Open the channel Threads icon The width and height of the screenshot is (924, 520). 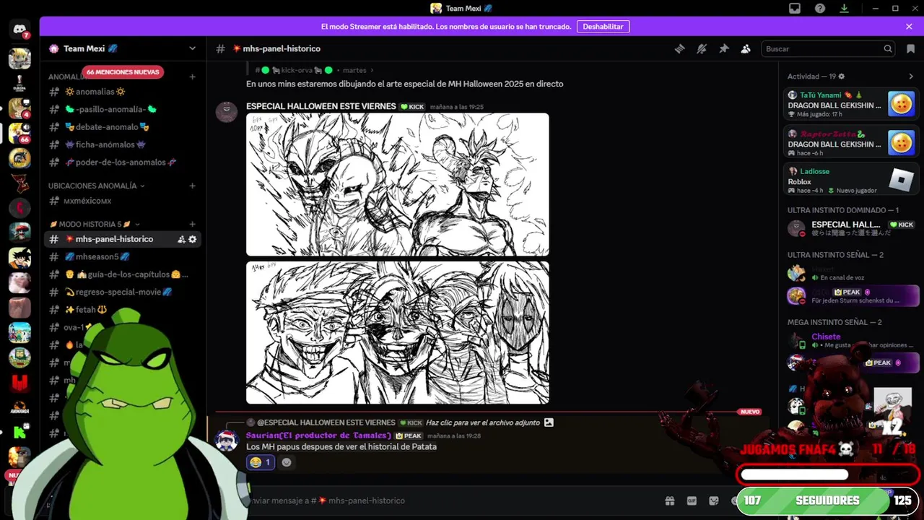click(x=679, y=48)
